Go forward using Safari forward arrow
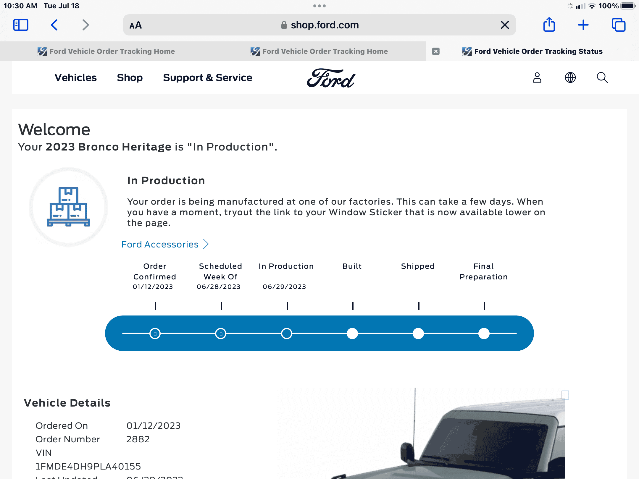 85,25
